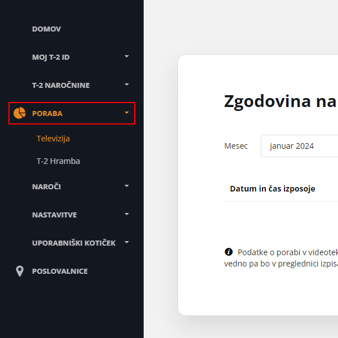Go to Poslovalnice page

(60, 271)
